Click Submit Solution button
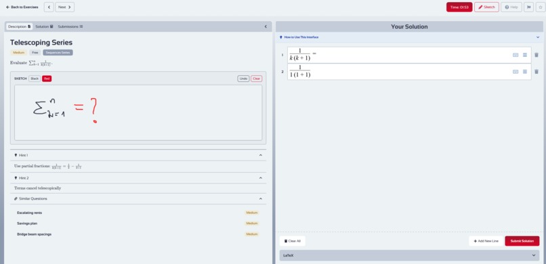 [x=522, y=241]
